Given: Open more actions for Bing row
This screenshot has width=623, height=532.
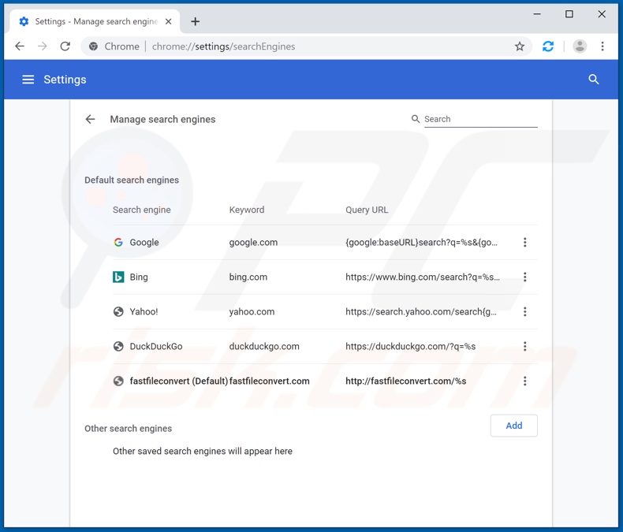Looking at the screenshot, I should [525, 277].
